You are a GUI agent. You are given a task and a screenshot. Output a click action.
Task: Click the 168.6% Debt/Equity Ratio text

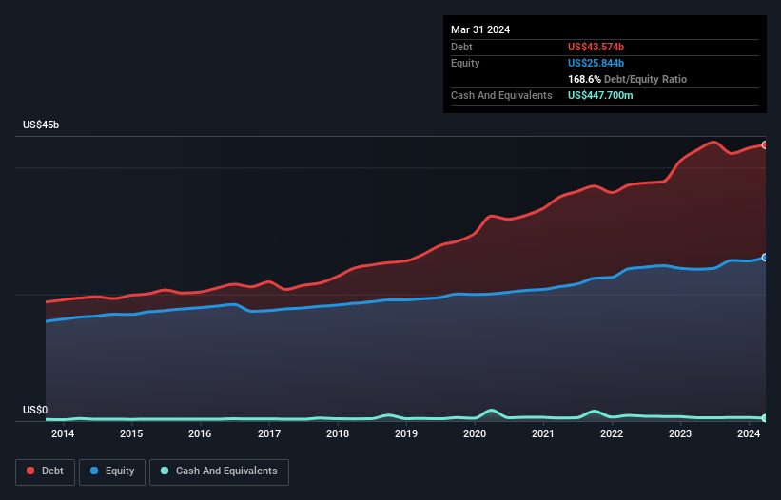coord(627,79)
